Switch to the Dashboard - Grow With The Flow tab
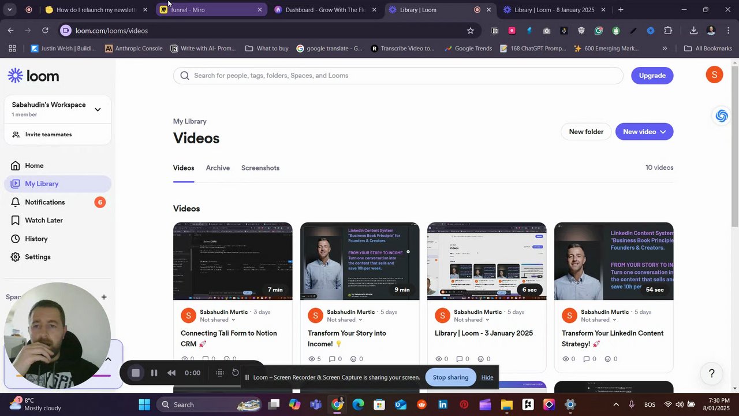This screenshot has height=416, width=739. (326, 10)
